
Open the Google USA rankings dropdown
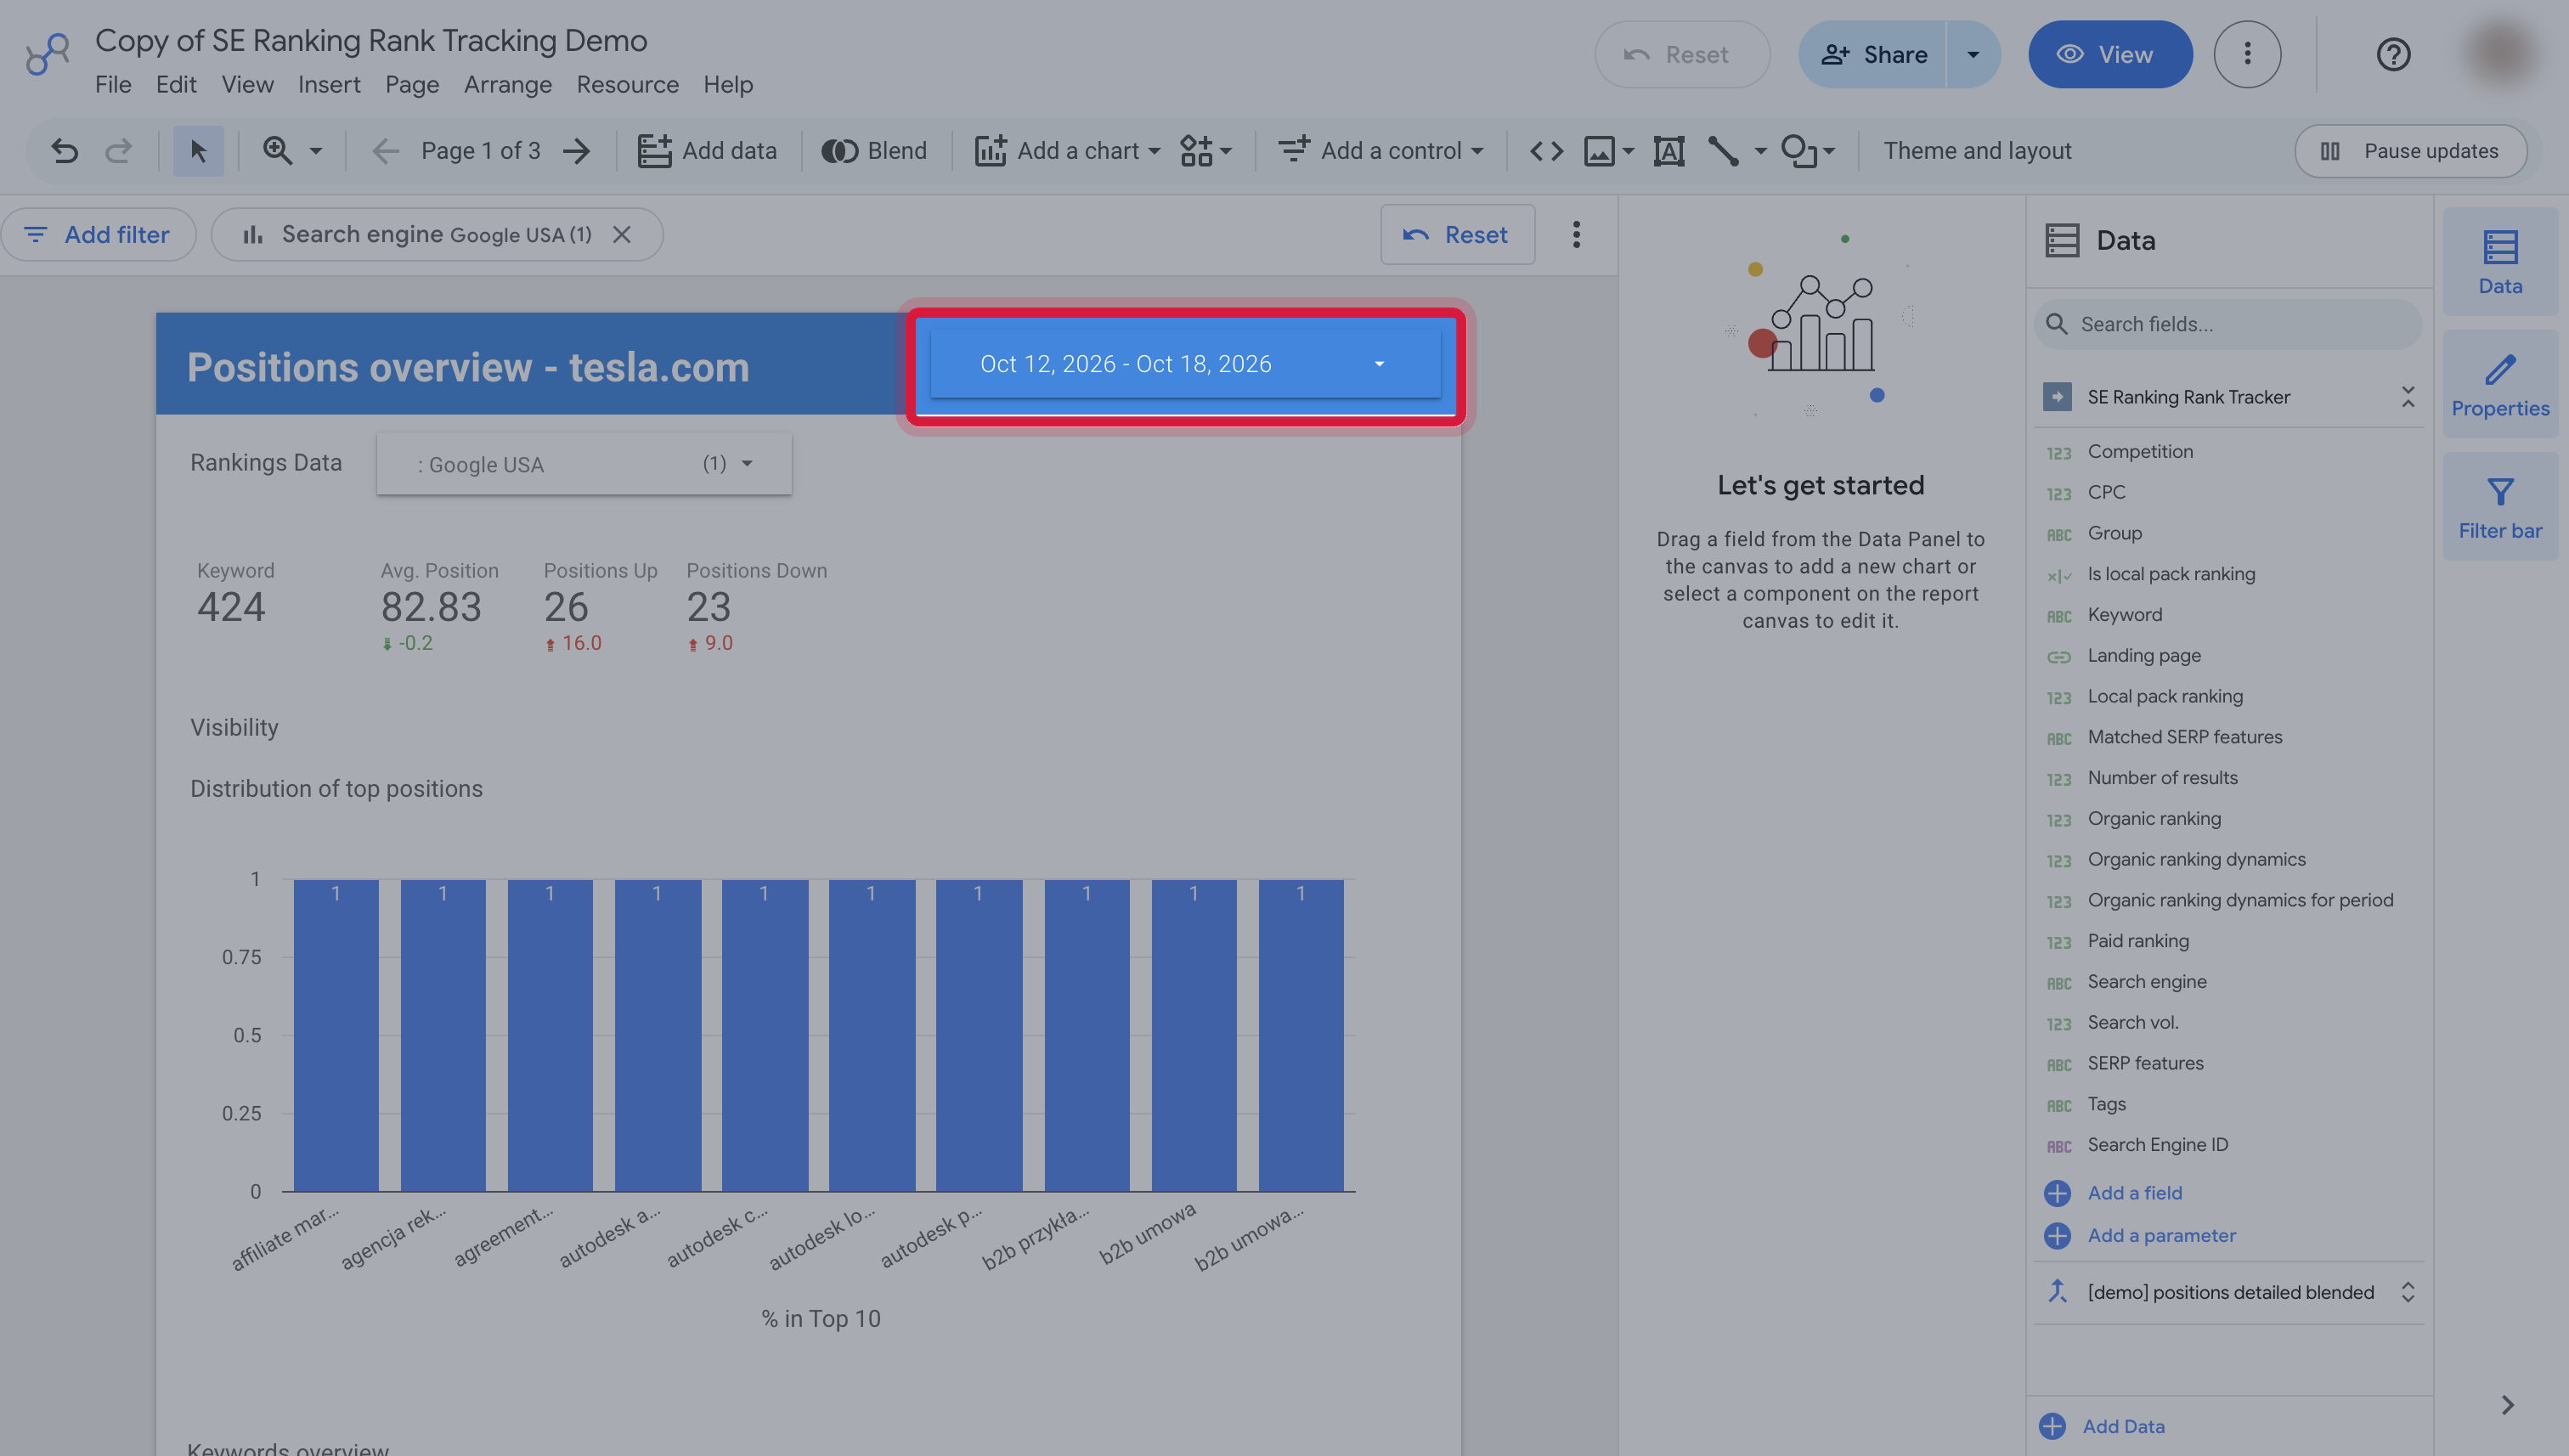point(584,464)
